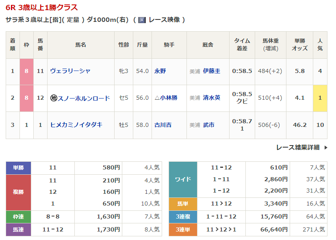Open horse ヒメカミノイタダキ's page

coord(76,125)
